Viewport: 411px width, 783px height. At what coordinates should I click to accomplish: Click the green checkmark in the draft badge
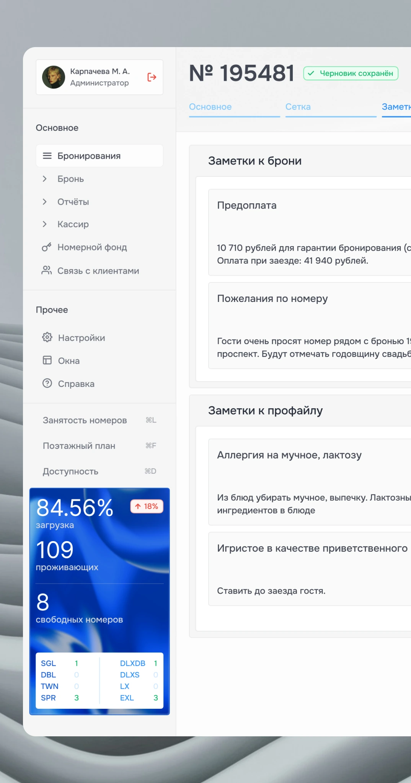tap(311, 73)
